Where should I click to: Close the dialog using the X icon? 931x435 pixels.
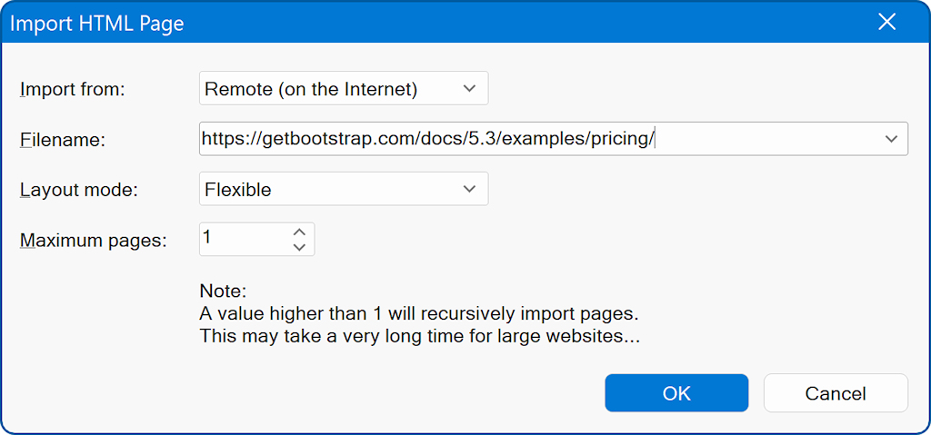pos(887,23)
